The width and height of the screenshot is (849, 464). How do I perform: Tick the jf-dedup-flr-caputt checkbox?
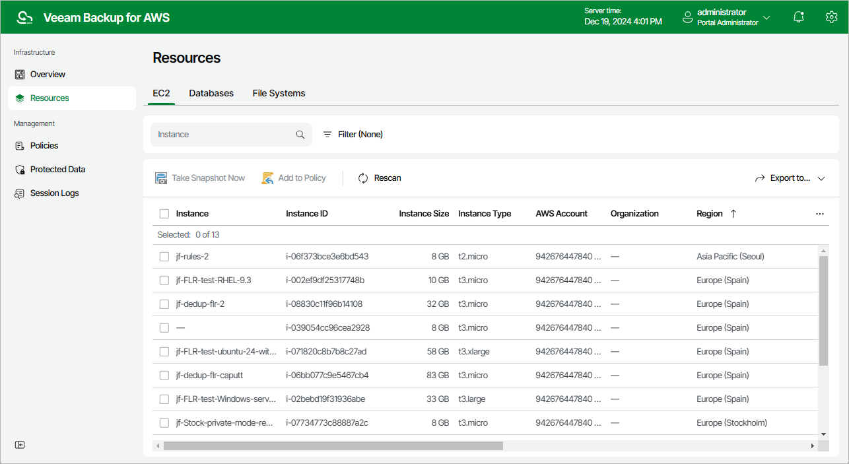pos(164,376)
